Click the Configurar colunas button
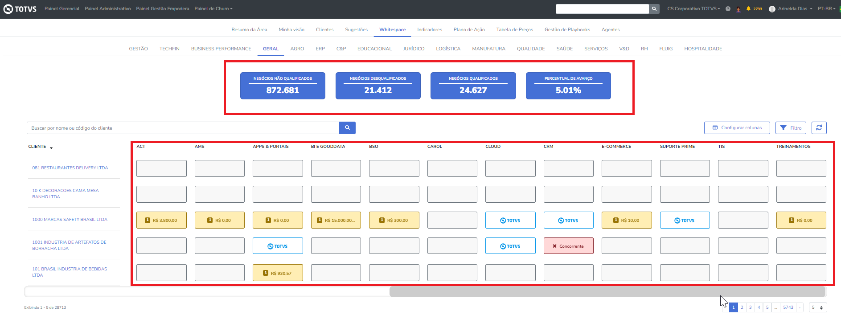Screen dimensions: 841x319 pos(737,128)
